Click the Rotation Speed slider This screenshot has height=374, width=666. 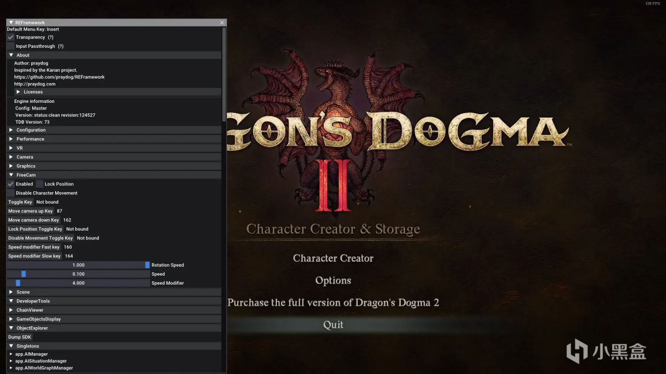[x=78, y=265]
